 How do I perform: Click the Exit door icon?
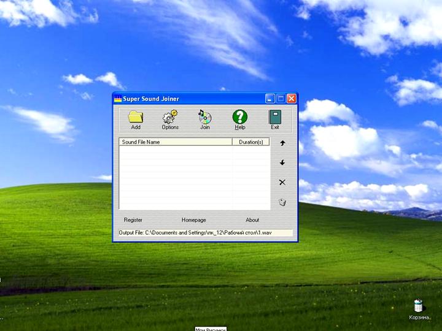275,117
